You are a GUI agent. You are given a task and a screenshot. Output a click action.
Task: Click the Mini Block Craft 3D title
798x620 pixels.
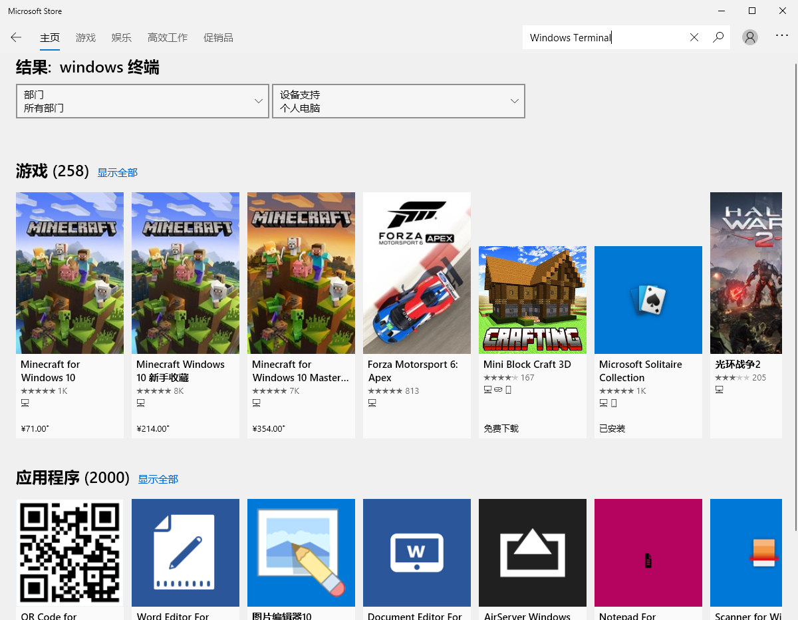527,365
